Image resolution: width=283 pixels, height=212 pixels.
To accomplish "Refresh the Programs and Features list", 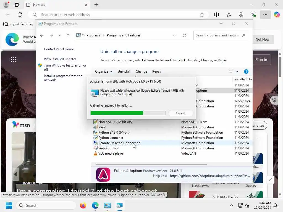I will 184,36.
